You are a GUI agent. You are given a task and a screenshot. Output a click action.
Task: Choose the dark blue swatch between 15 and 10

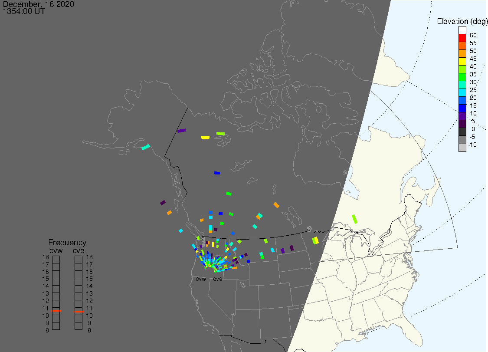pos(462,109)
